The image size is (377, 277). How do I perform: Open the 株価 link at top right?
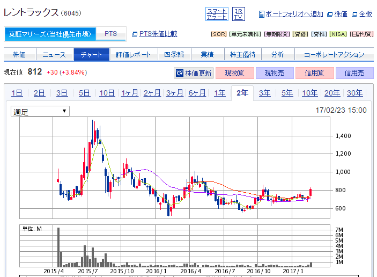point(341,14)
